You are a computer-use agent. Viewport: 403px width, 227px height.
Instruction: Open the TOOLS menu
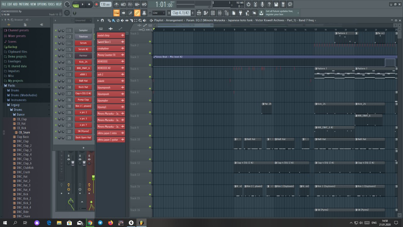point(51,4)
